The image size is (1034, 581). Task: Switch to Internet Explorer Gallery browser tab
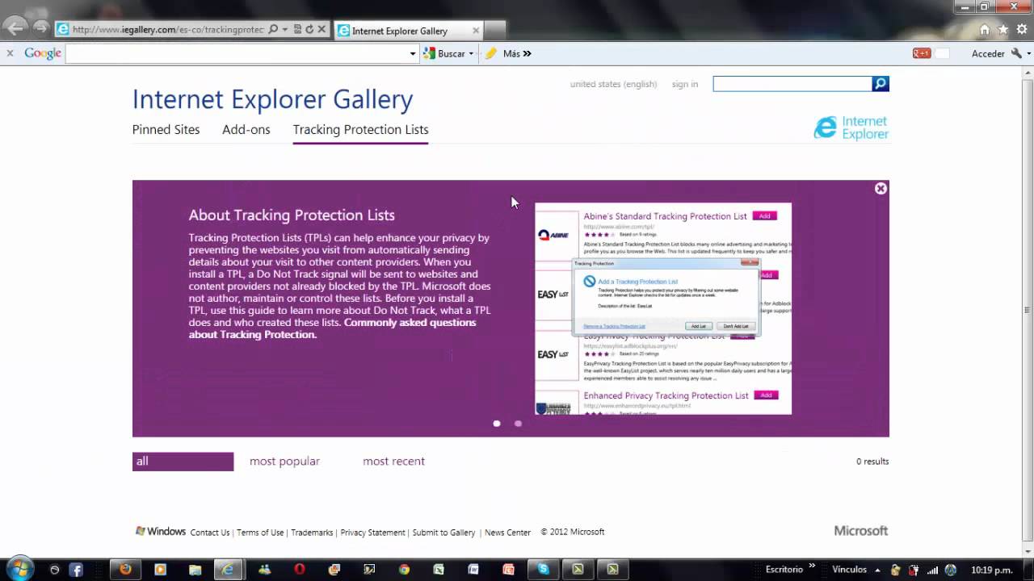tap(408, 31)
